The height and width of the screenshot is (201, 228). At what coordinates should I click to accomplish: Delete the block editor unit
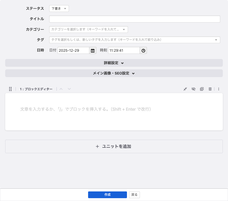210,89
